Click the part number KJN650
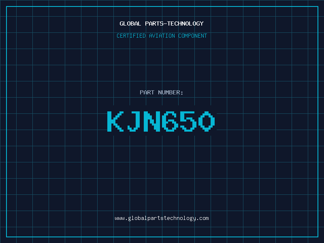This screenshot has width=324, height=243. 161,121
